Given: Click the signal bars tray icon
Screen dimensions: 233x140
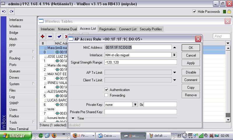Looking at the screenshot, I should 201,136.
